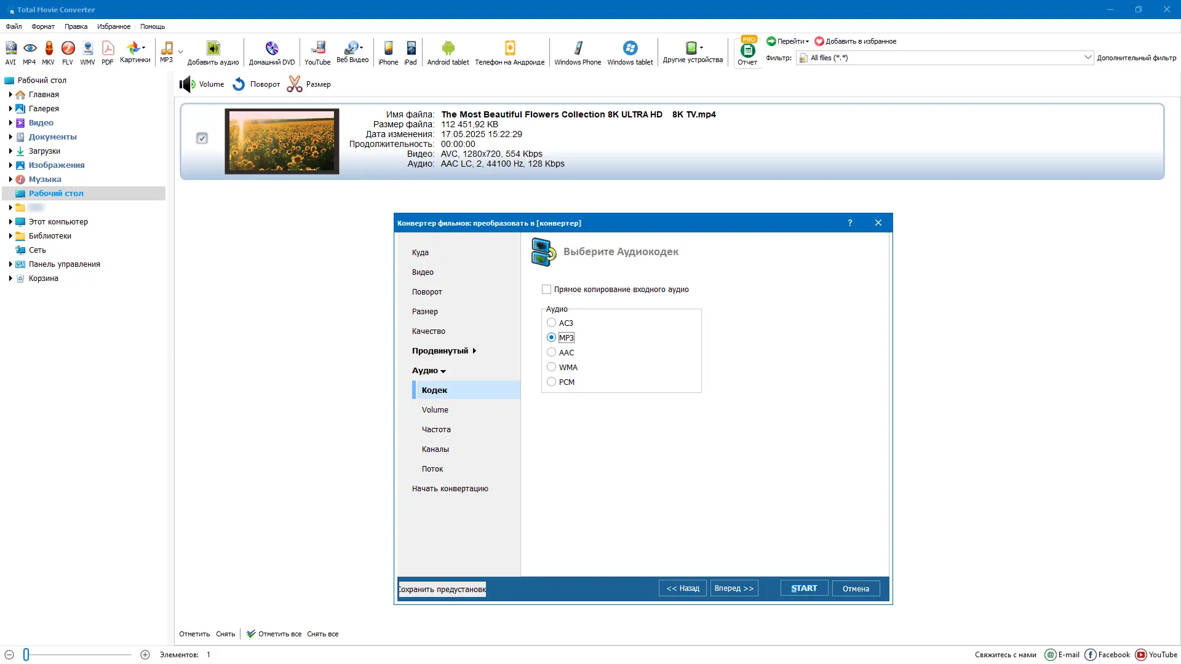Enable direct input audio copy checkbox
This screenshot has height=664, width=1181.
point(546,290)
